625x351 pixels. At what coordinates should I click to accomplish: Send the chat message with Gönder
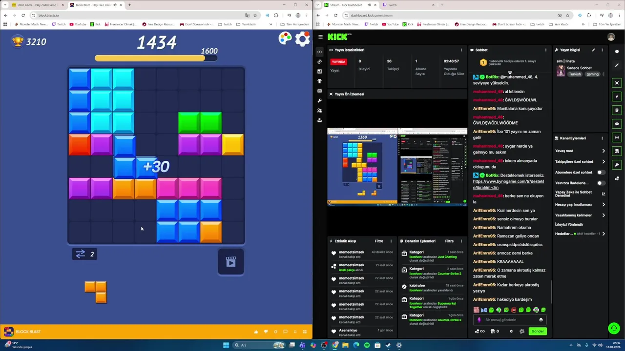[x=538, y=331]
